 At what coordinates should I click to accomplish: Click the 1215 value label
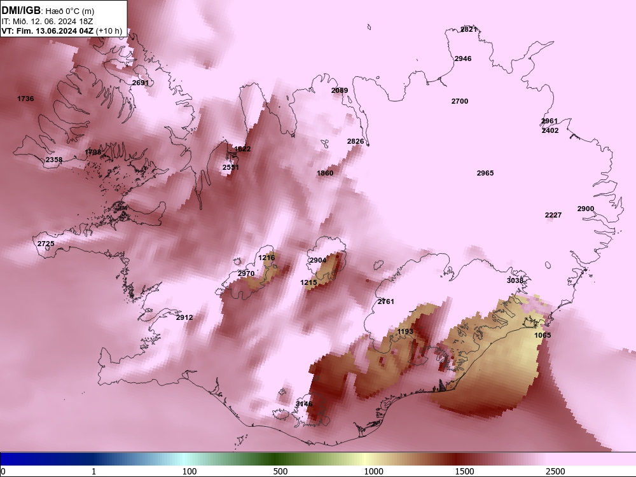tap(308, 282)
